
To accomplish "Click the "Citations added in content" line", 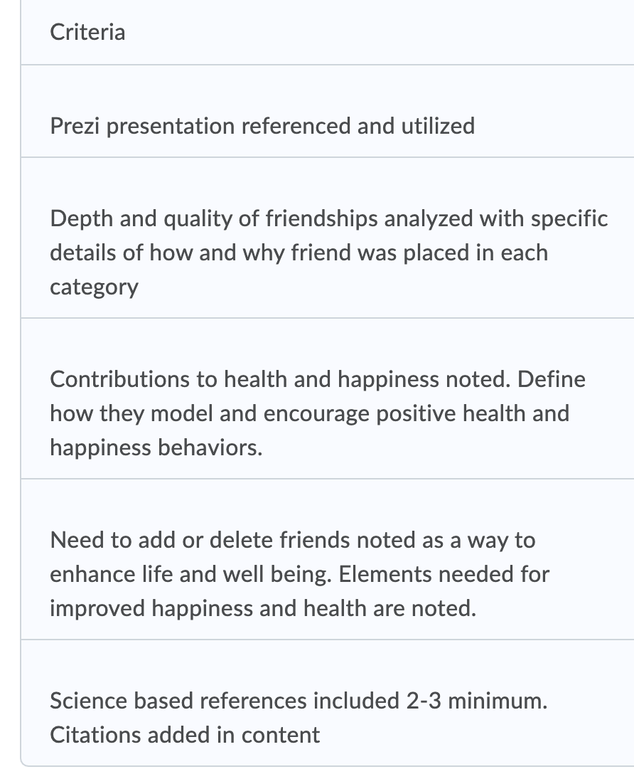I will (185, 735).
